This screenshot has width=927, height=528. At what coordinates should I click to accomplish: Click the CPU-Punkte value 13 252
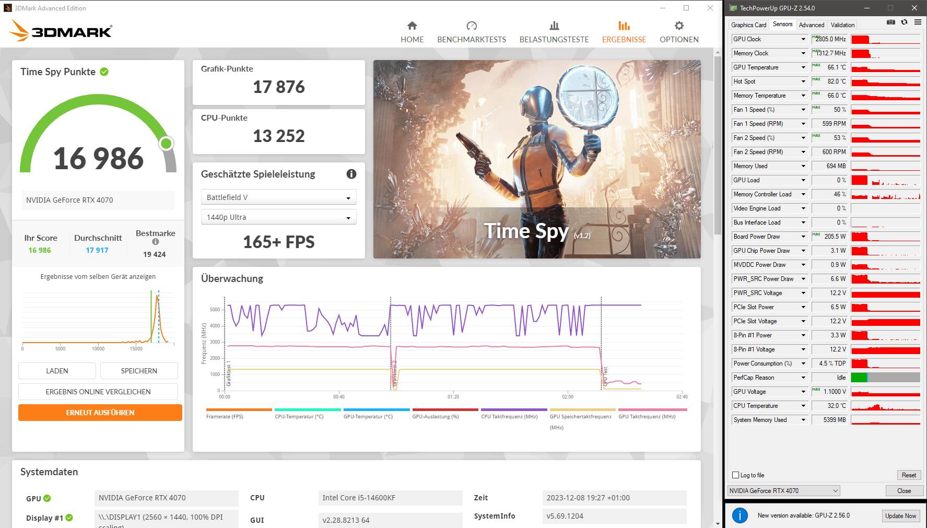[x=279, y=136]
